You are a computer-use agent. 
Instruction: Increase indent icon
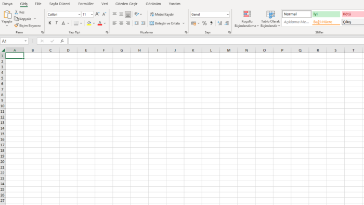[143, 23]
